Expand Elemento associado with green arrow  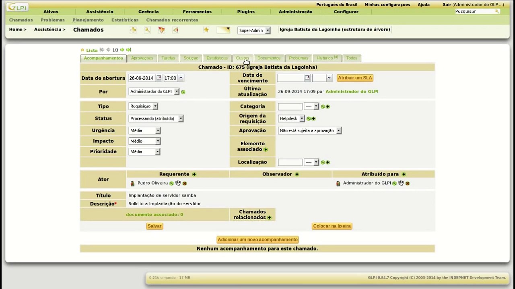click(266, 149)
